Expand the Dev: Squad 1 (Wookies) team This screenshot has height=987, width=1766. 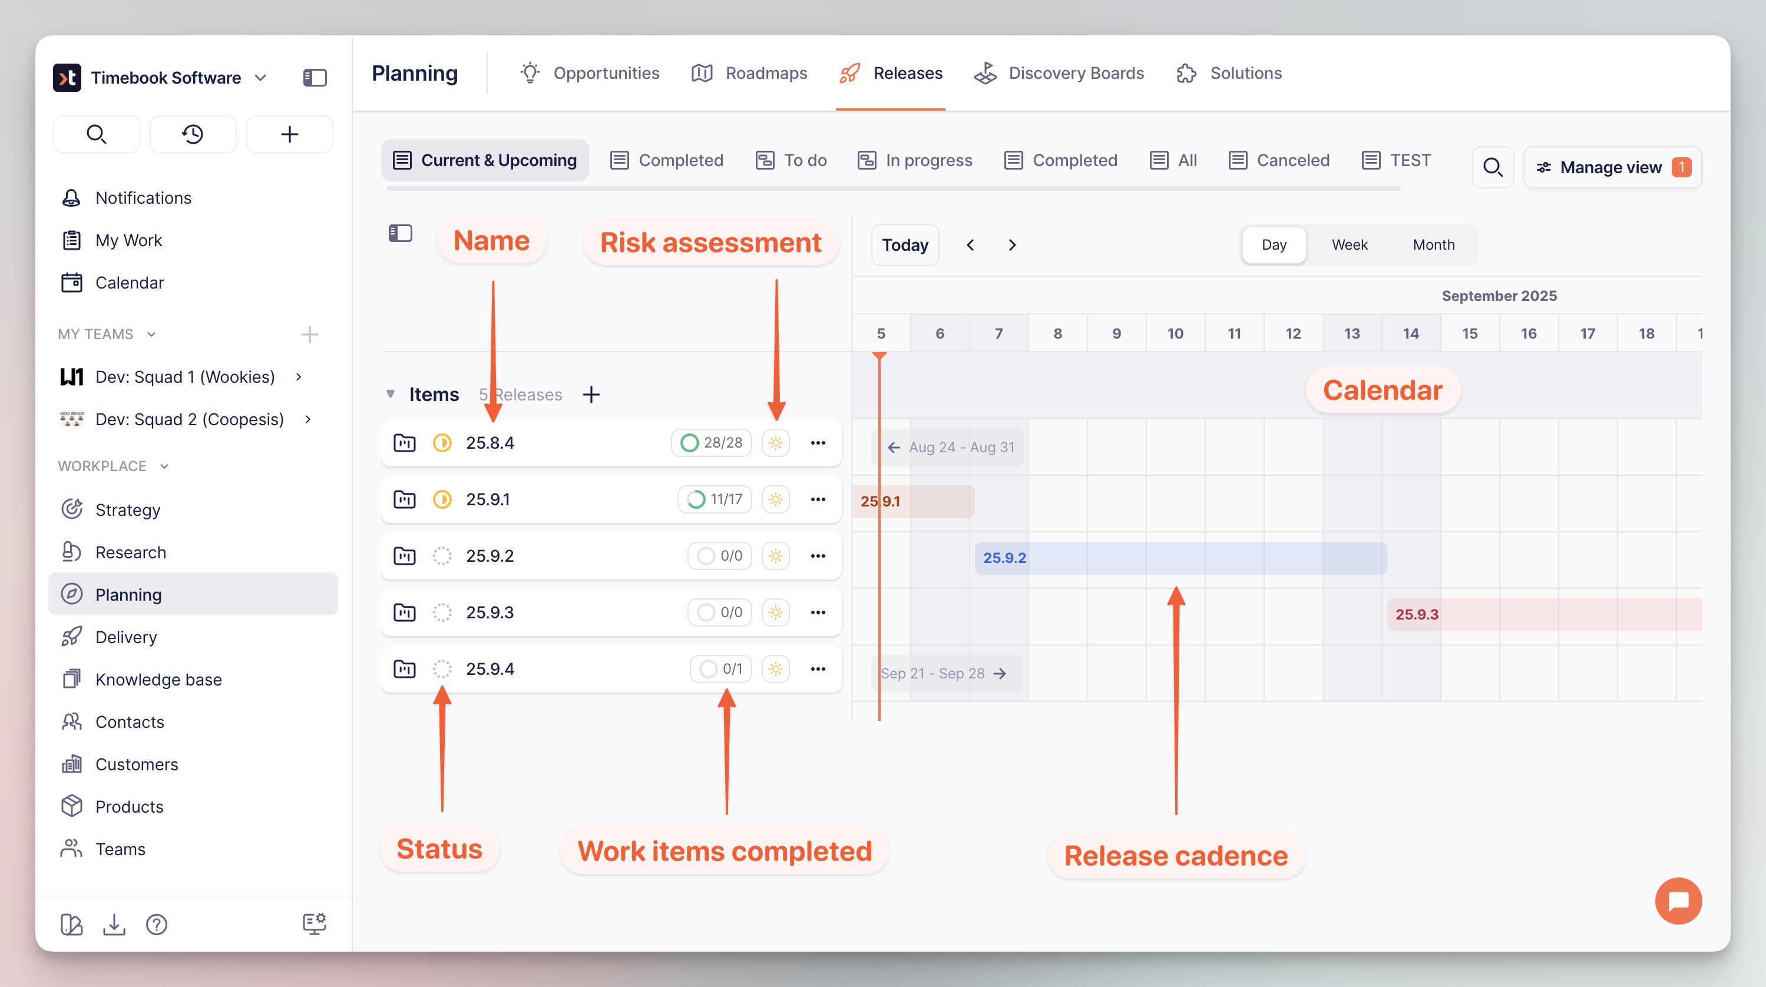coord(299,377)
